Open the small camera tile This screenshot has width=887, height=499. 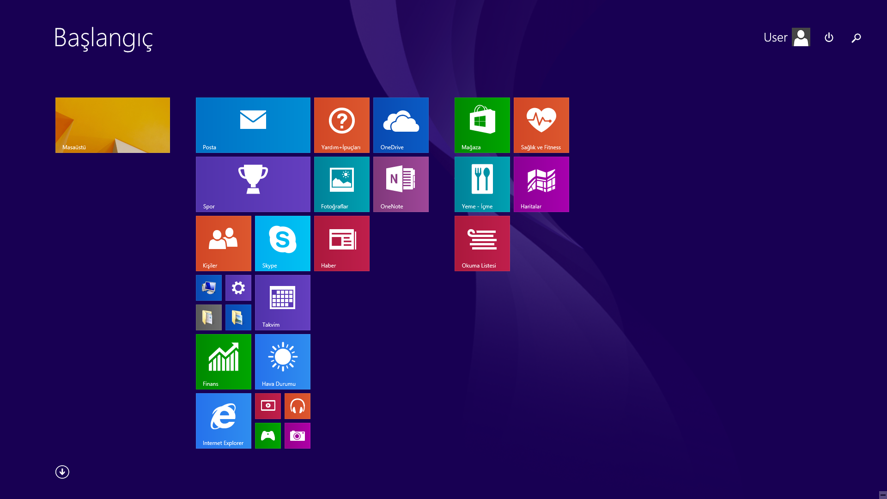(297, 435)
